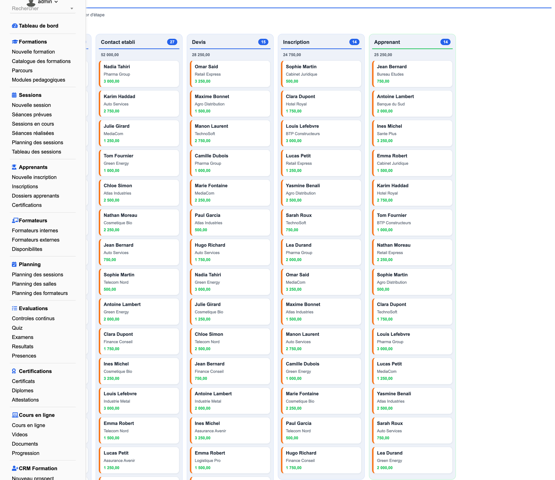Open Diplomes page
This screenshot has width=555, height=480.
[x=23, y=391]
